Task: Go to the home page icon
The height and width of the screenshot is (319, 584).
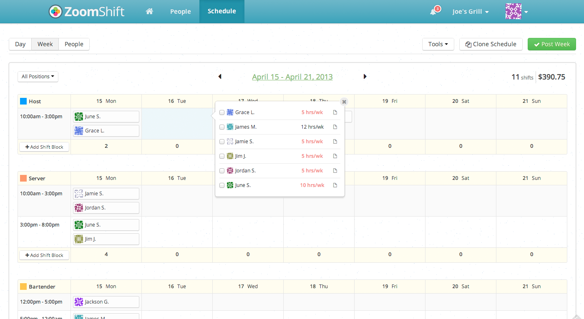Action: point(149,11)
